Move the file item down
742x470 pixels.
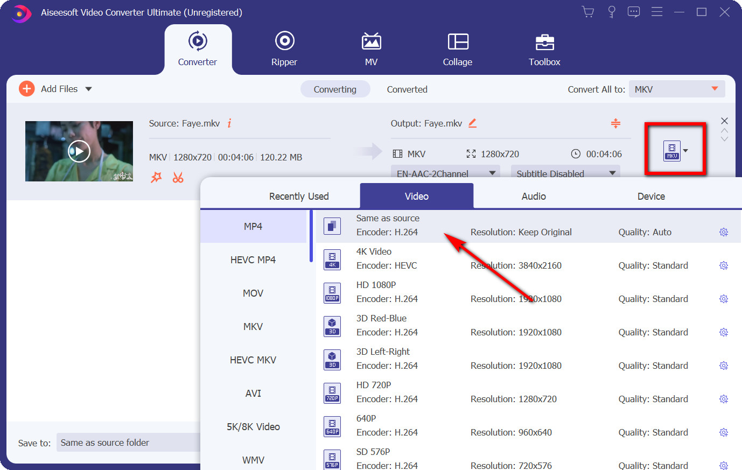coord(724,139)
